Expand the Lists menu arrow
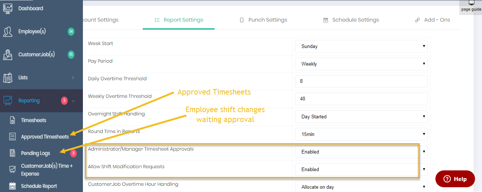The width and height of the screenshot is (482, 192). pos(73,78)
